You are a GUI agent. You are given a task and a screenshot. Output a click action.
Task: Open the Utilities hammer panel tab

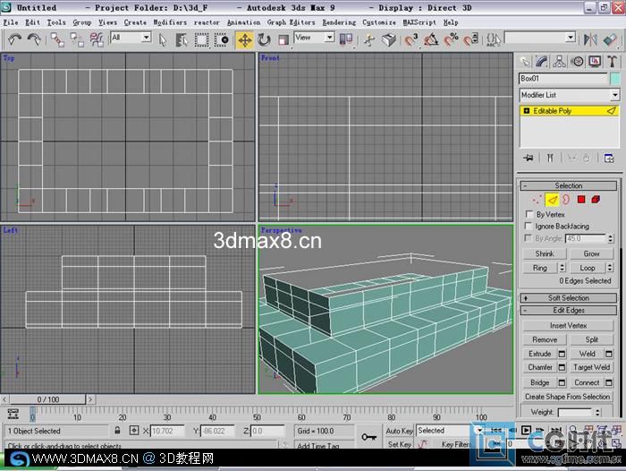pos(612,62)
